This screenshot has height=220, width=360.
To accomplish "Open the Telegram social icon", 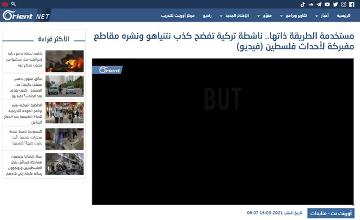I will (x=319, y=4).
